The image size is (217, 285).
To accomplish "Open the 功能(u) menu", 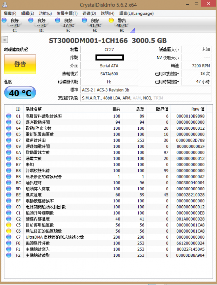I will [x=45, y=14].
